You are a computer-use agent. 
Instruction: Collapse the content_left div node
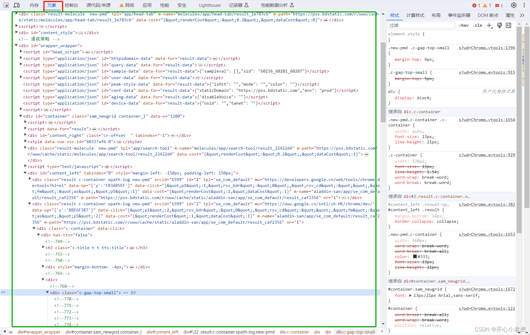point(25,173)
